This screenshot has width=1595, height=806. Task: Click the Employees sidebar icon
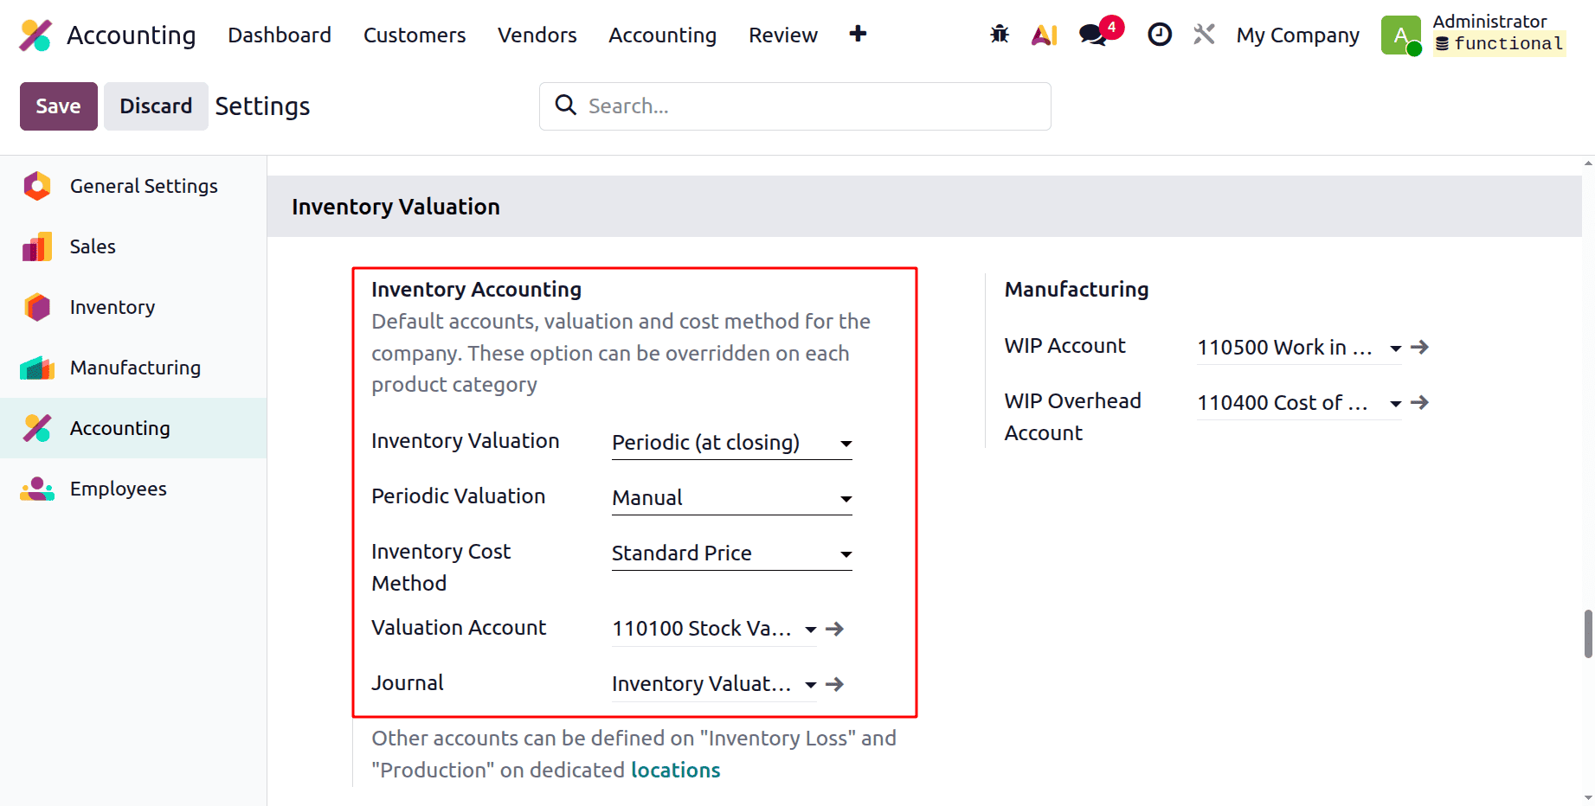[x=37, y=489]
